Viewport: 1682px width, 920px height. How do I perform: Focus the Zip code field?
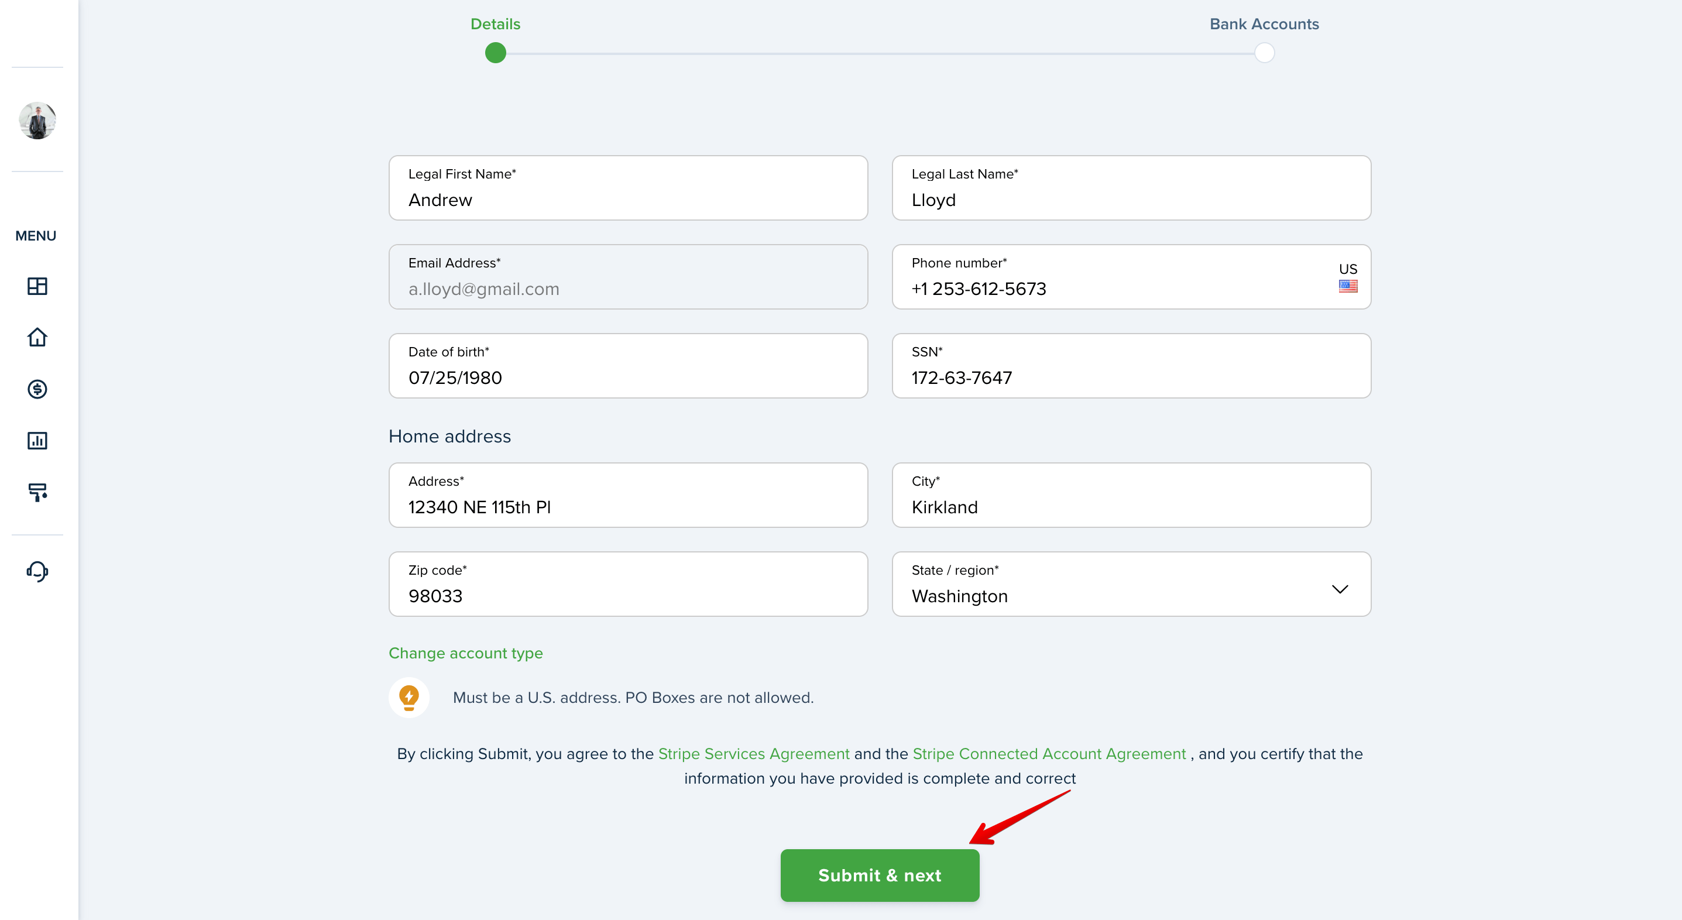628,583
